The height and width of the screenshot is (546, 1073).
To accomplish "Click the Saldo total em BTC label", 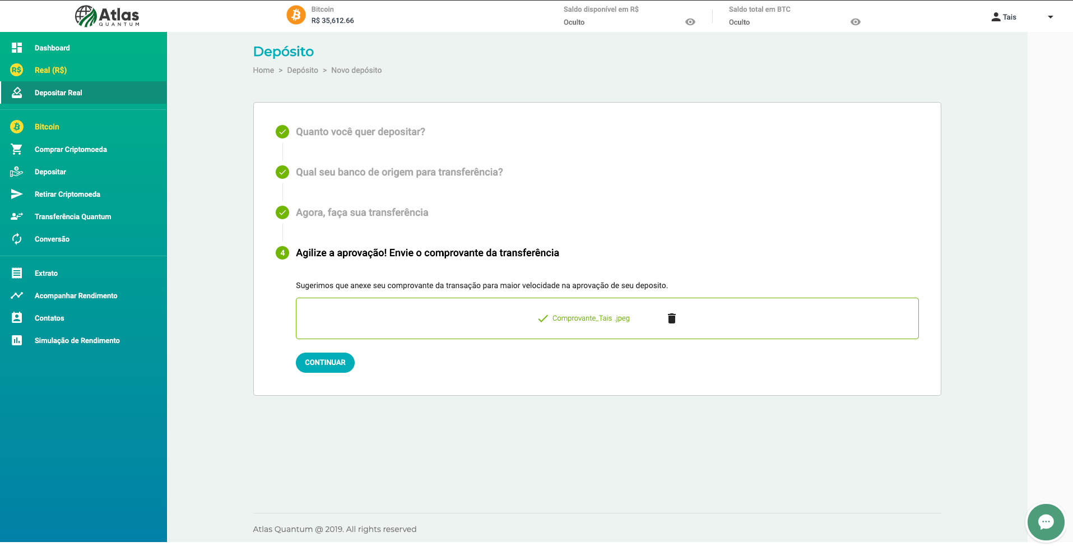I will click(760, 10).
